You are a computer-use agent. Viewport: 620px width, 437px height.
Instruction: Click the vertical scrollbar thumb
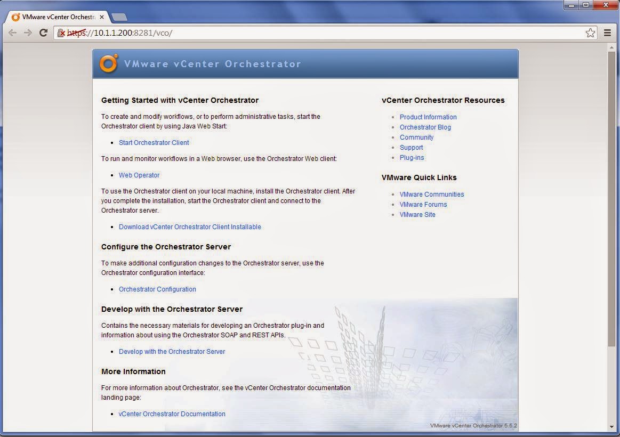coord(611,199)
